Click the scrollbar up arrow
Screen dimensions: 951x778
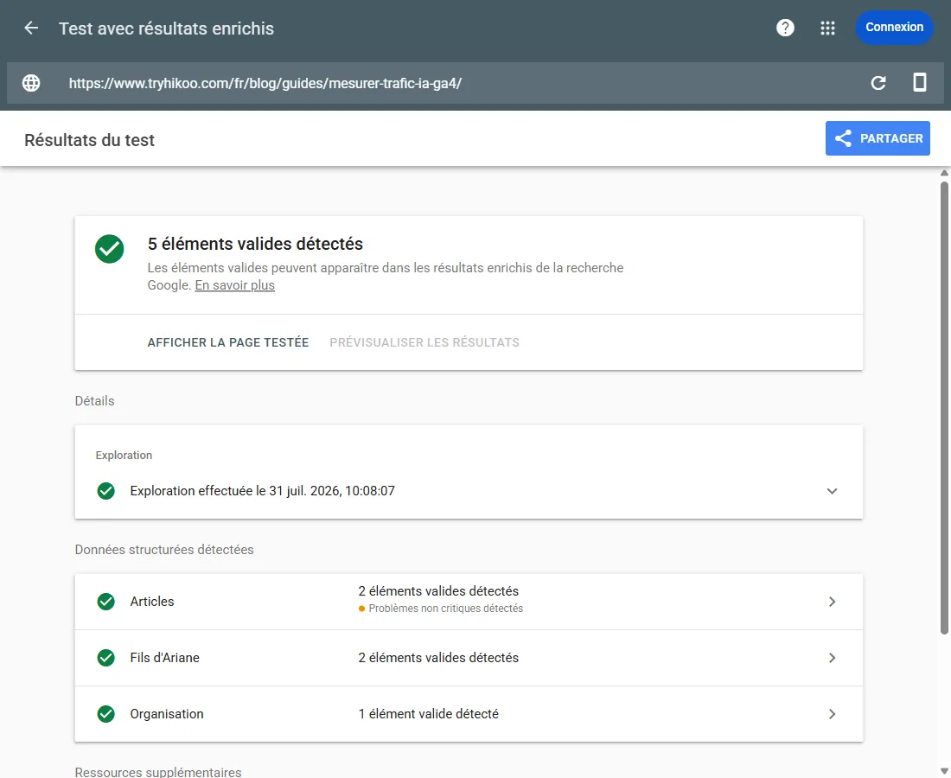tap(944, 174)
